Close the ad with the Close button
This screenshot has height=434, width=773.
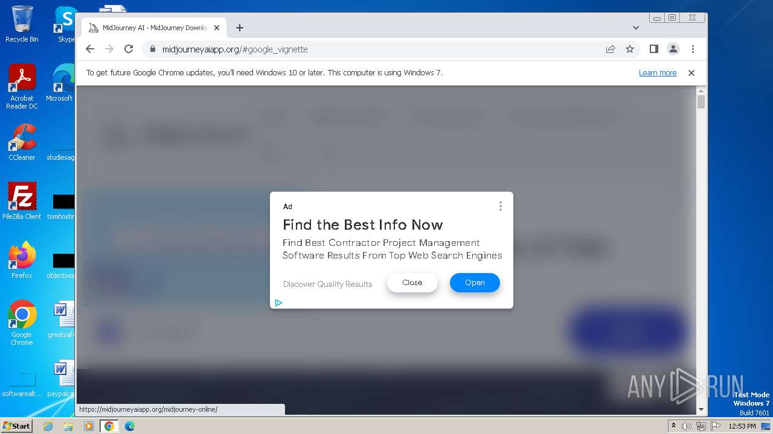pos(412,283)
